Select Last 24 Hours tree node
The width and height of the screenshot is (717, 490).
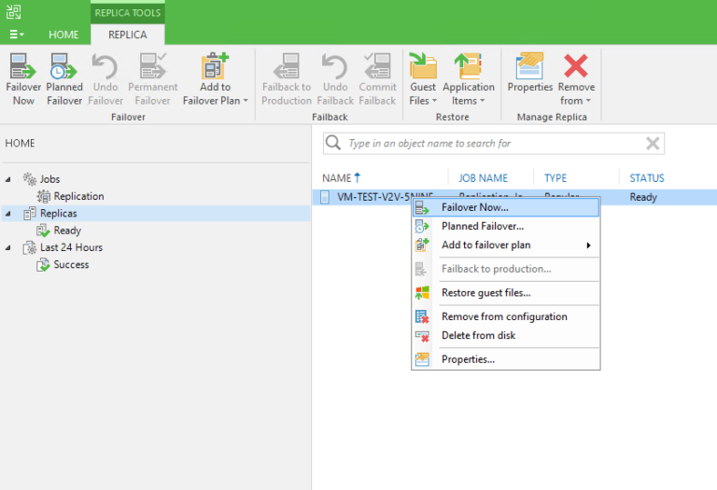[71, 247]
